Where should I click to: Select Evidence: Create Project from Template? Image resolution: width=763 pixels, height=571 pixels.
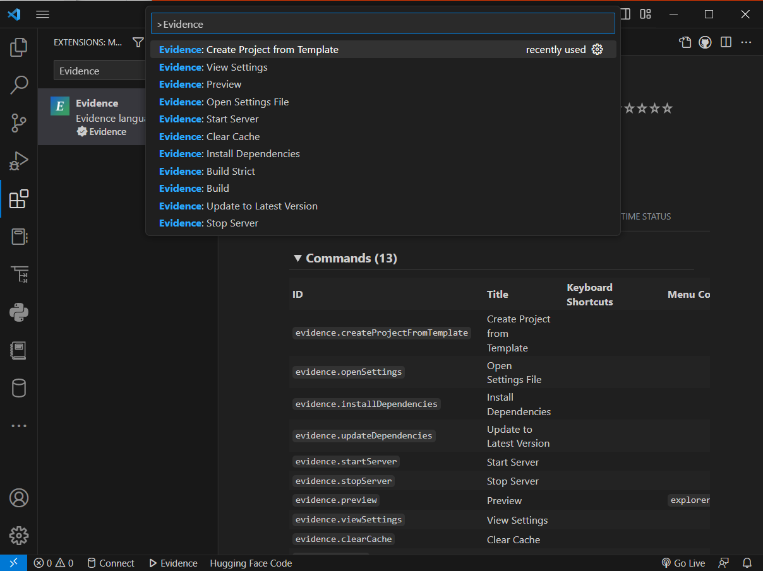(x=383, y=49)
